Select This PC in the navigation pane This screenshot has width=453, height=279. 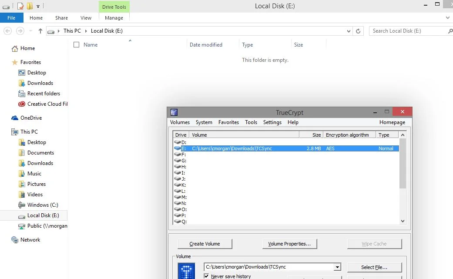coord(29,132)
